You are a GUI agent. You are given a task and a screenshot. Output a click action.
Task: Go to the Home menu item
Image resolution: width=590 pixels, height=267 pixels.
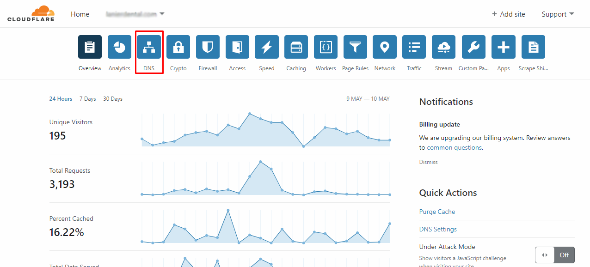[80, 14]
